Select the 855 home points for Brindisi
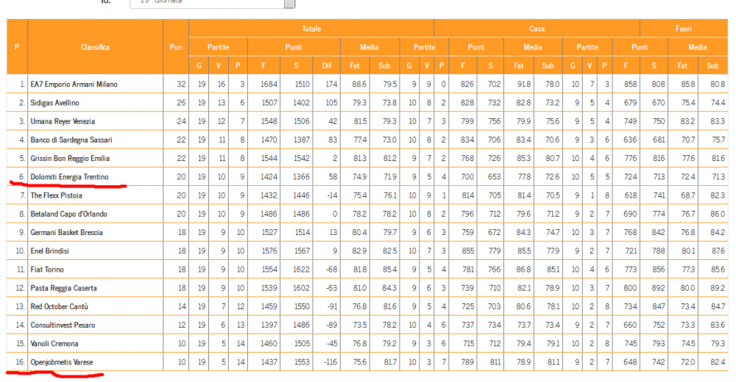 tap(467, 251)
